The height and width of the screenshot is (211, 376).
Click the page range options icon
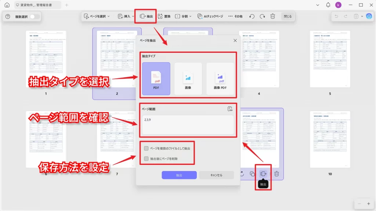pyautogui.click(x=230, y=109)
